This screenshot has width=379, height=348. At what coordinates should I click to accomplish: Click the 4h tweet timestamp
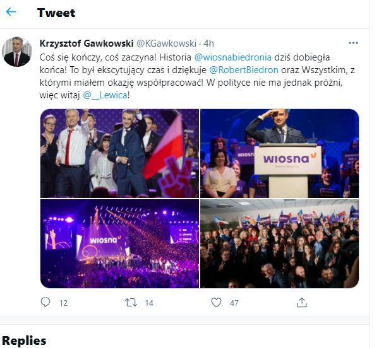tap(208, 43)
